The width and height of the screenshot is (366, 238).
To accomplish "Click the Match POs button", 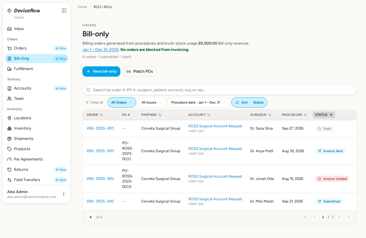I will point(140,72).
